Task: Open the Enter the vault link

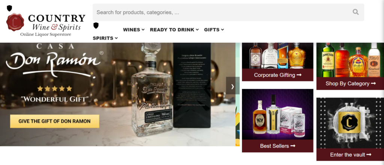Action: coord(350,155)
